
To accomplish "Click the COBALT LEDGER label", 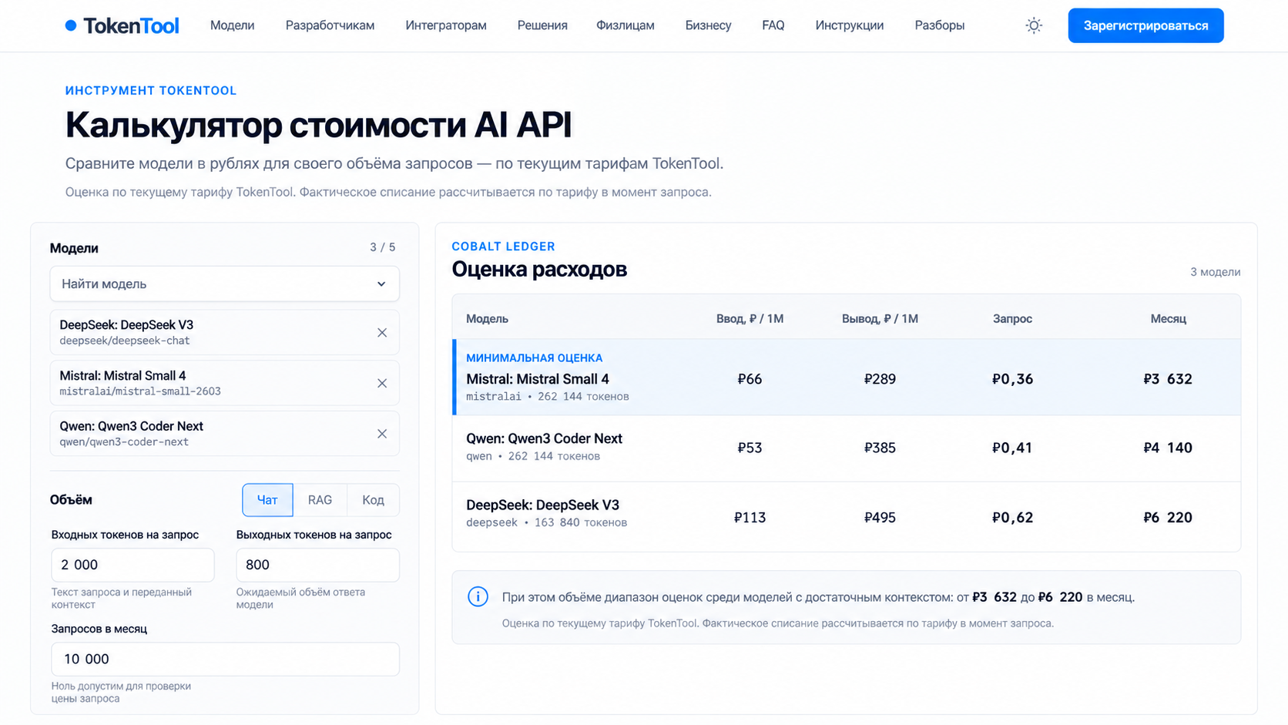I will point(503,247).
